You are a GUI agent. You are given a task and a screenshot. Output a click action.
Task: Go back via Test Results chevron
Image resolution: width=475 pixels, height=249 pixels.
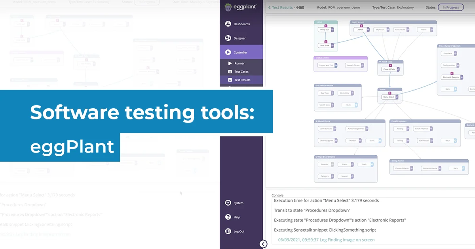pyautogui.click(x=270, y=7)
